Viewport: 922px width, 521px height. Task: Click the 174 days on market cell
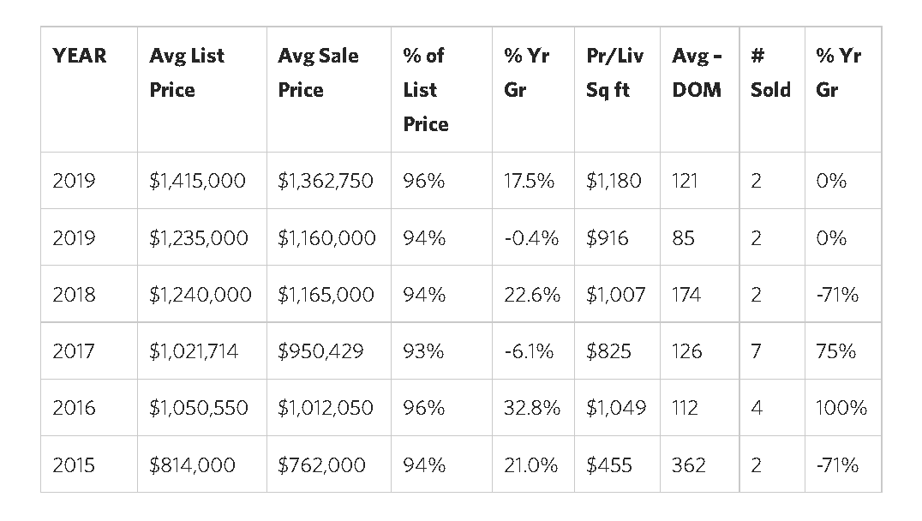(686, 295)
